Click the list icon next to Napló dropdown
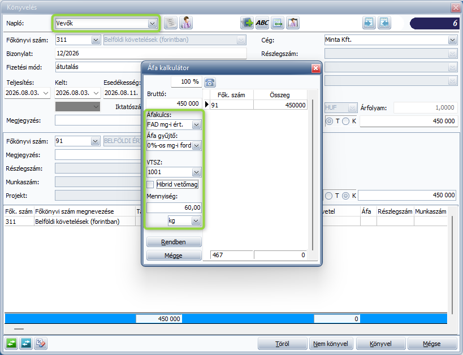 click(171, 23)
